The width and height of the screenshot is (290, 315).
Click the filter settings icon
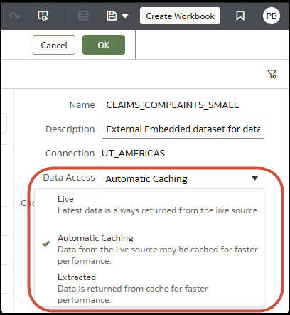(272, 74)
